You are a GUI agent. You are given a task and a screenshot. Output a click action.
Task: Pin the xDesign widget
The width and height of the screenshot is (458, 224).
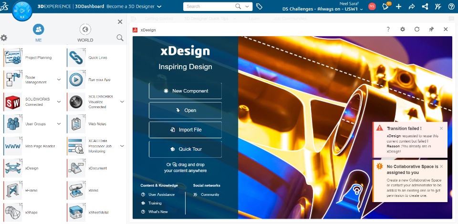coord(431,29)
